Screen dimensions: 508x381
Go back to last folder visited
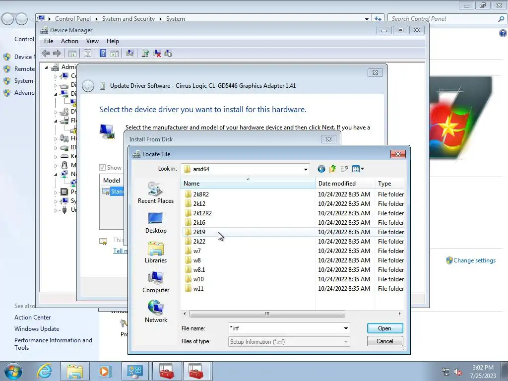coord(321,169)
